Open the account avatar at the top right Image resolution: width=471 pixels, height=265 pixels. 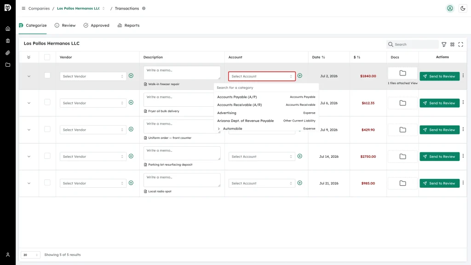[450, 8]
